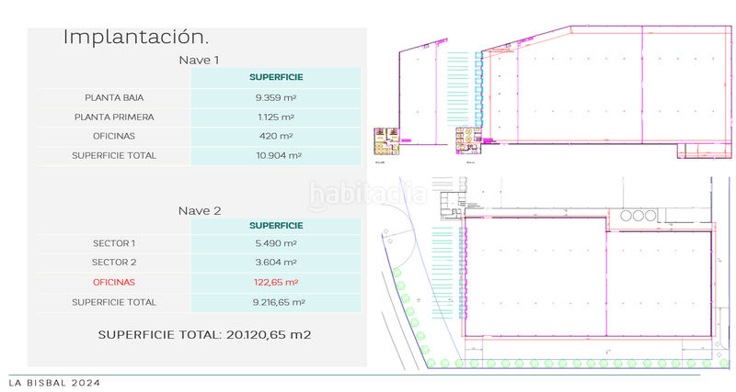736x392 pixels.
Task: Click the small office floor plan icon at left of Nave 1
Action: pyautogui.click(x=383, y=139)
